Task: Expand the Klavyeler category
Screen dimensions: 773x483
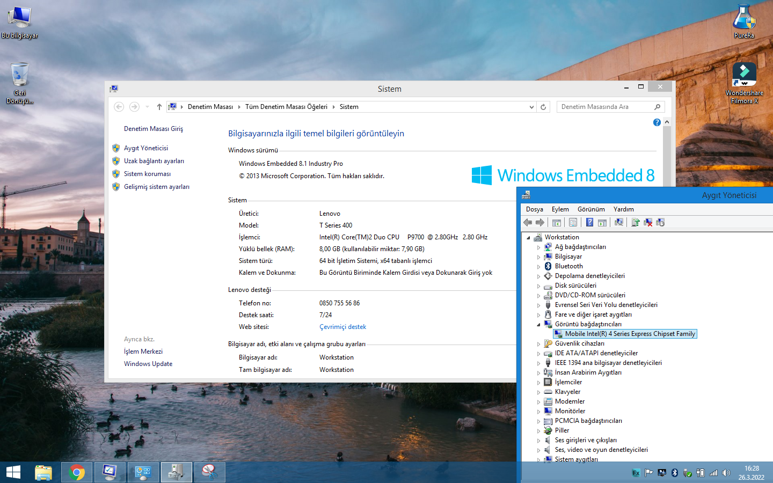Action: 538,392
